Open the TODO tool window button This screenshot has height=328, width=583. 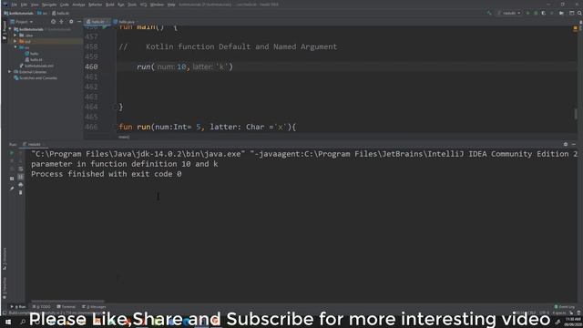tap(41, 307)
